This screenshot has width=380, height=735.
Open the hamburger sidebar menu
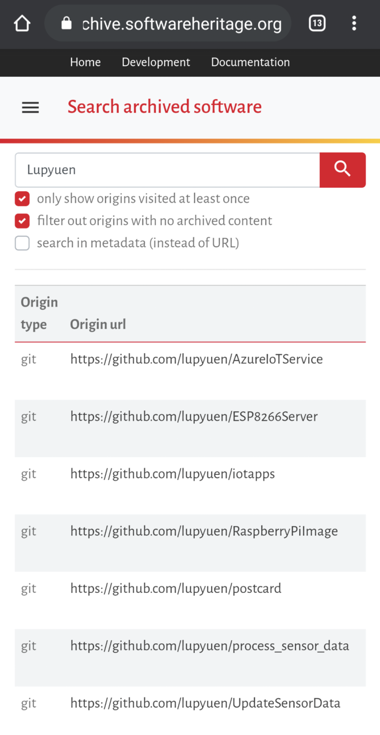(31, 108)
